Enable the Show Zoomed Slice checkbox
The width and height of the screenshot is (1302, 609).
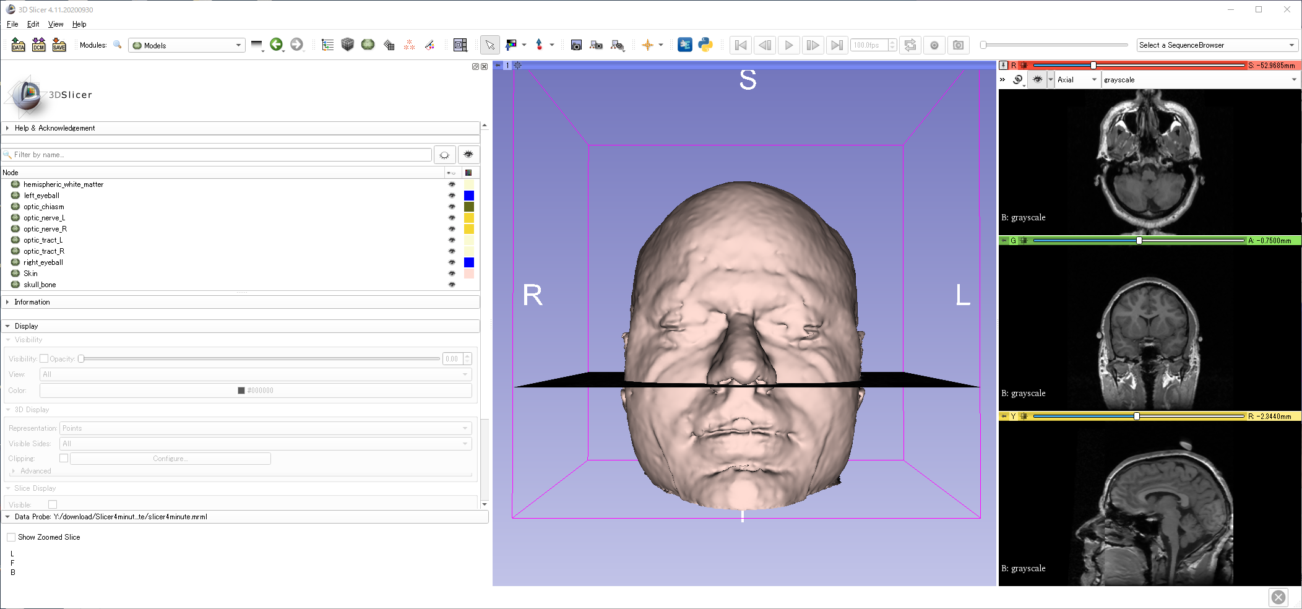(x=11, y=537)
